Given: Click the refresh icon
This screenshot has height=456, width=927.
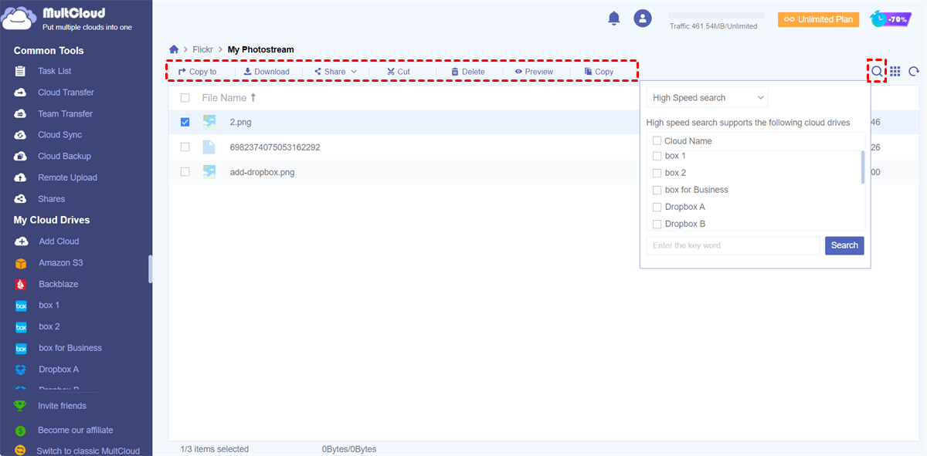Looking at the screenshot, I should click(x=914, y=71).
